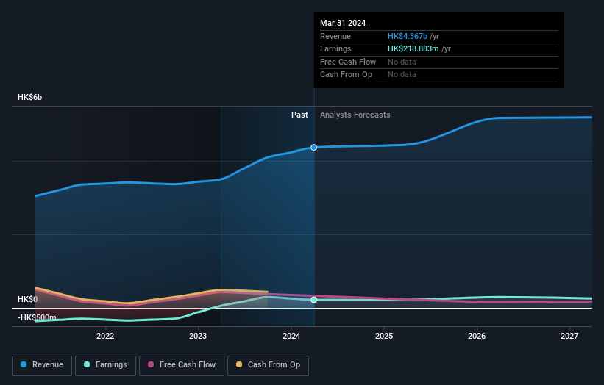This screenshot has width=604, height=385.
Task: Click the Past label on chart
Action: (x=299, y=115)
